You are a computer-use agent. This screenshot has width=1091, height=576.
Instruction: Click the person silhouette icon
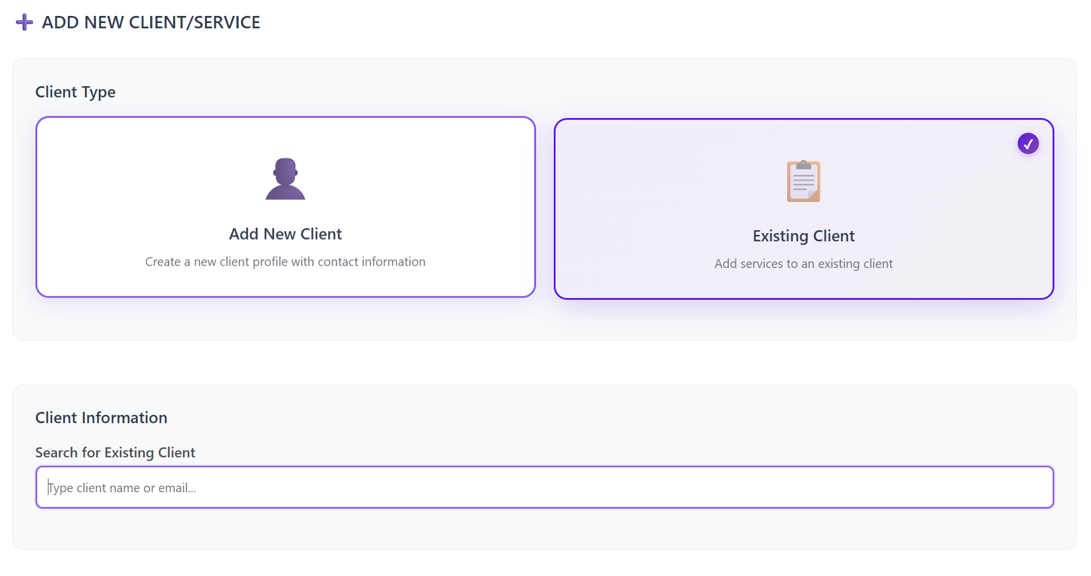coord(285,179)
